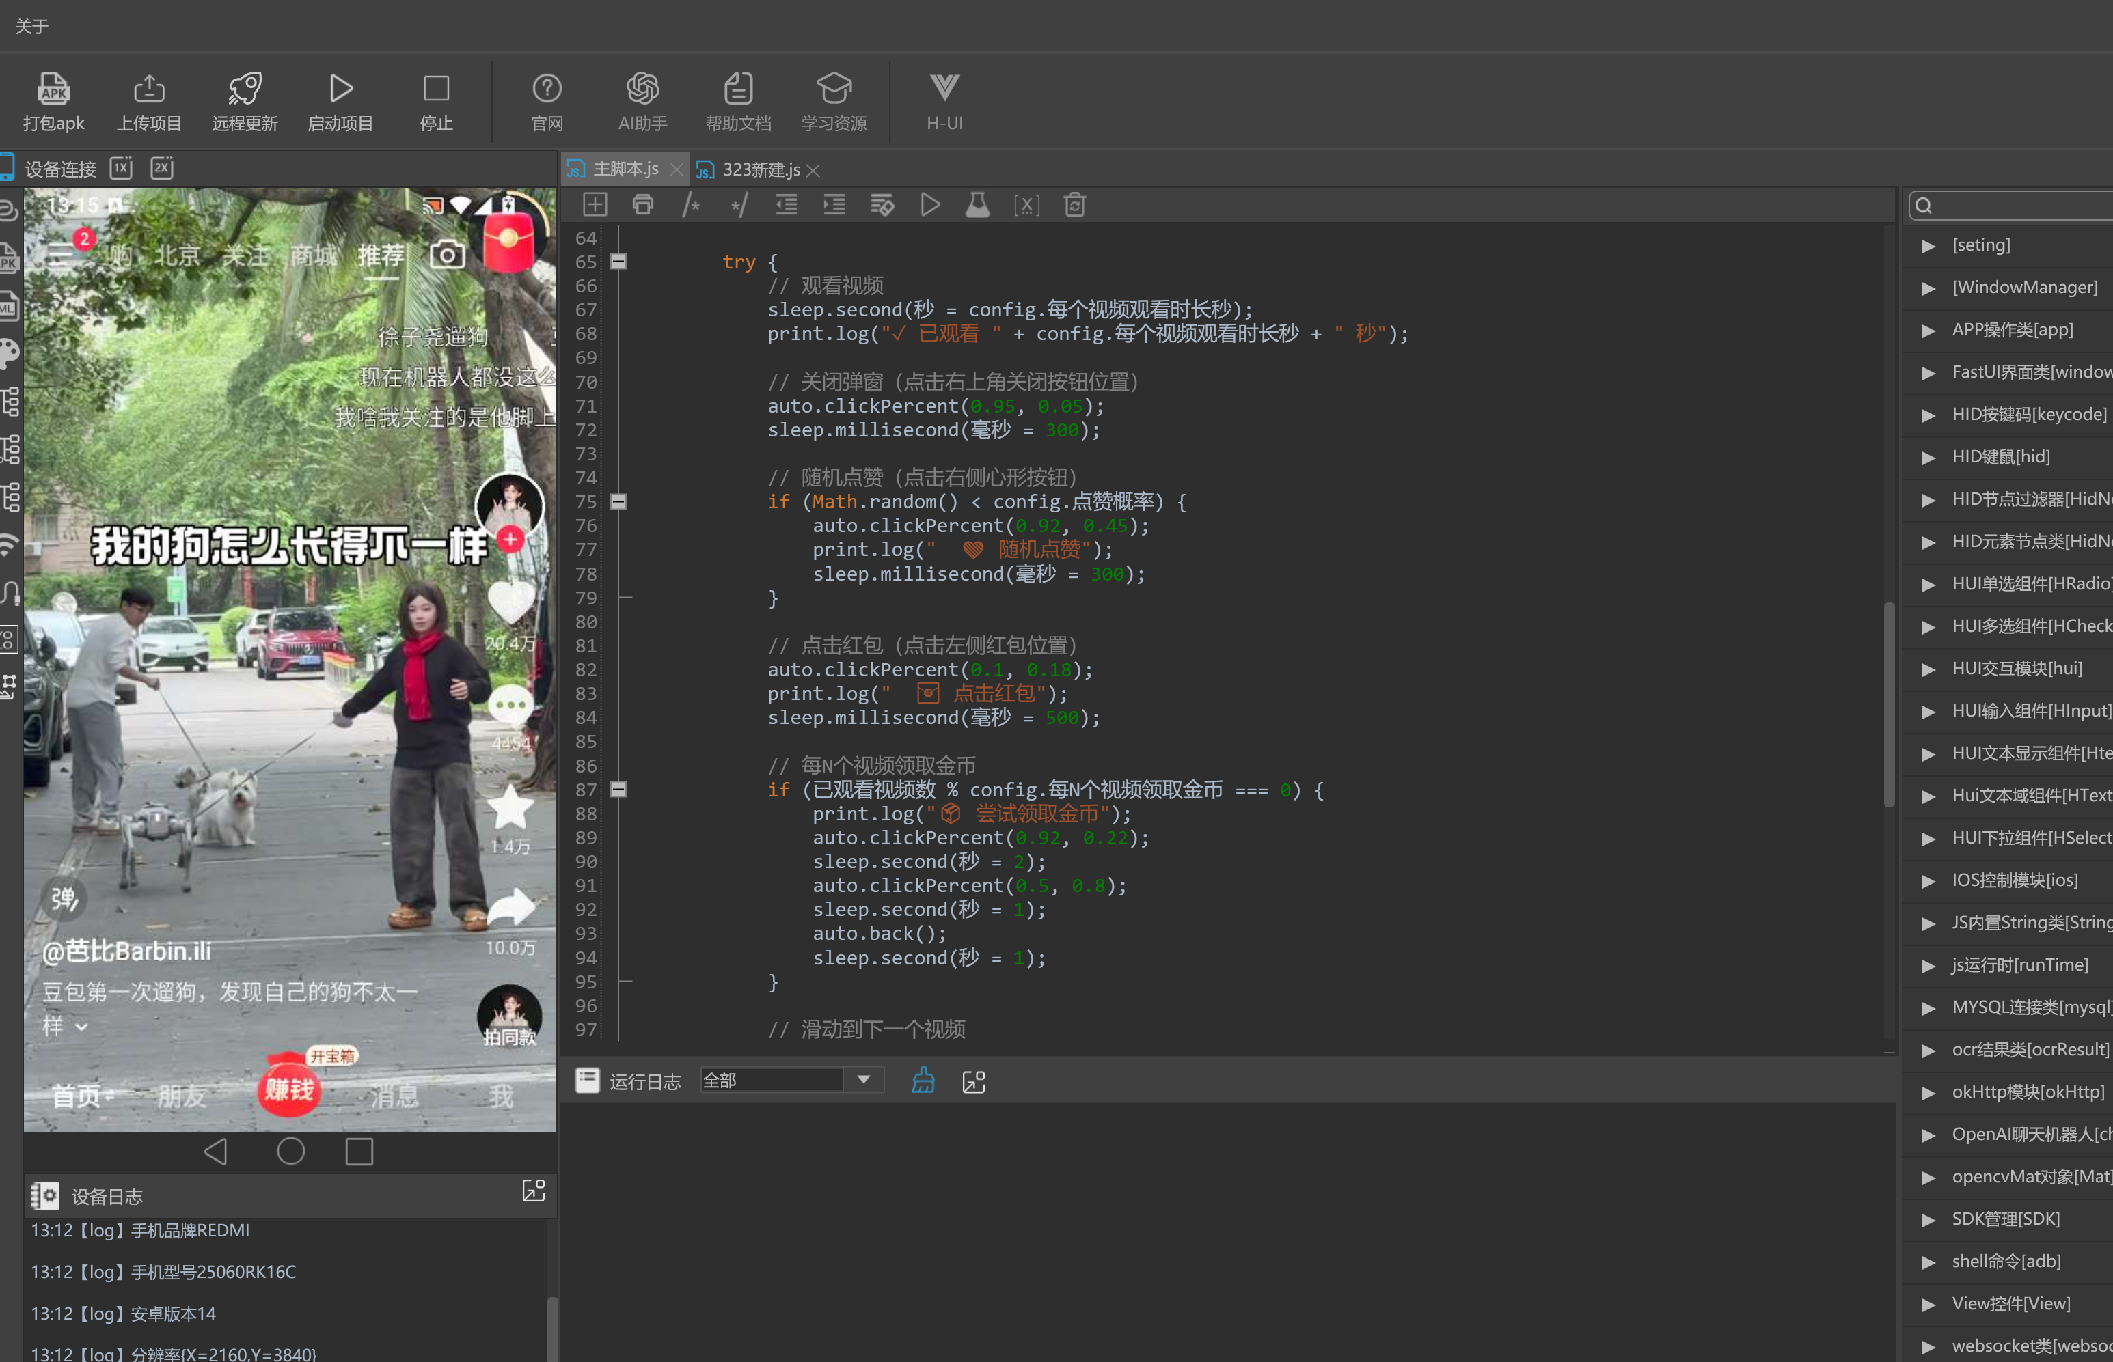Expand the [seting] tree node
The width and height of the screenshot is (2113, 1362).
pos(1928,246)
